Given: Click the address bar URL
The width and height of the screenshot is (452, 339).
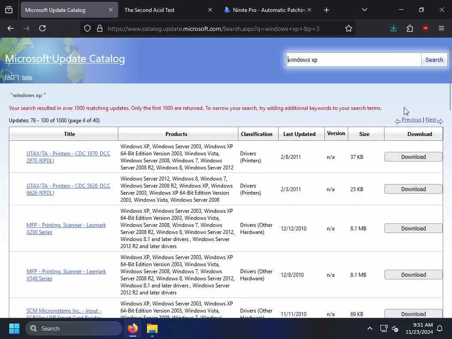Looking at the screenshot, I should (x=213, y=29).
